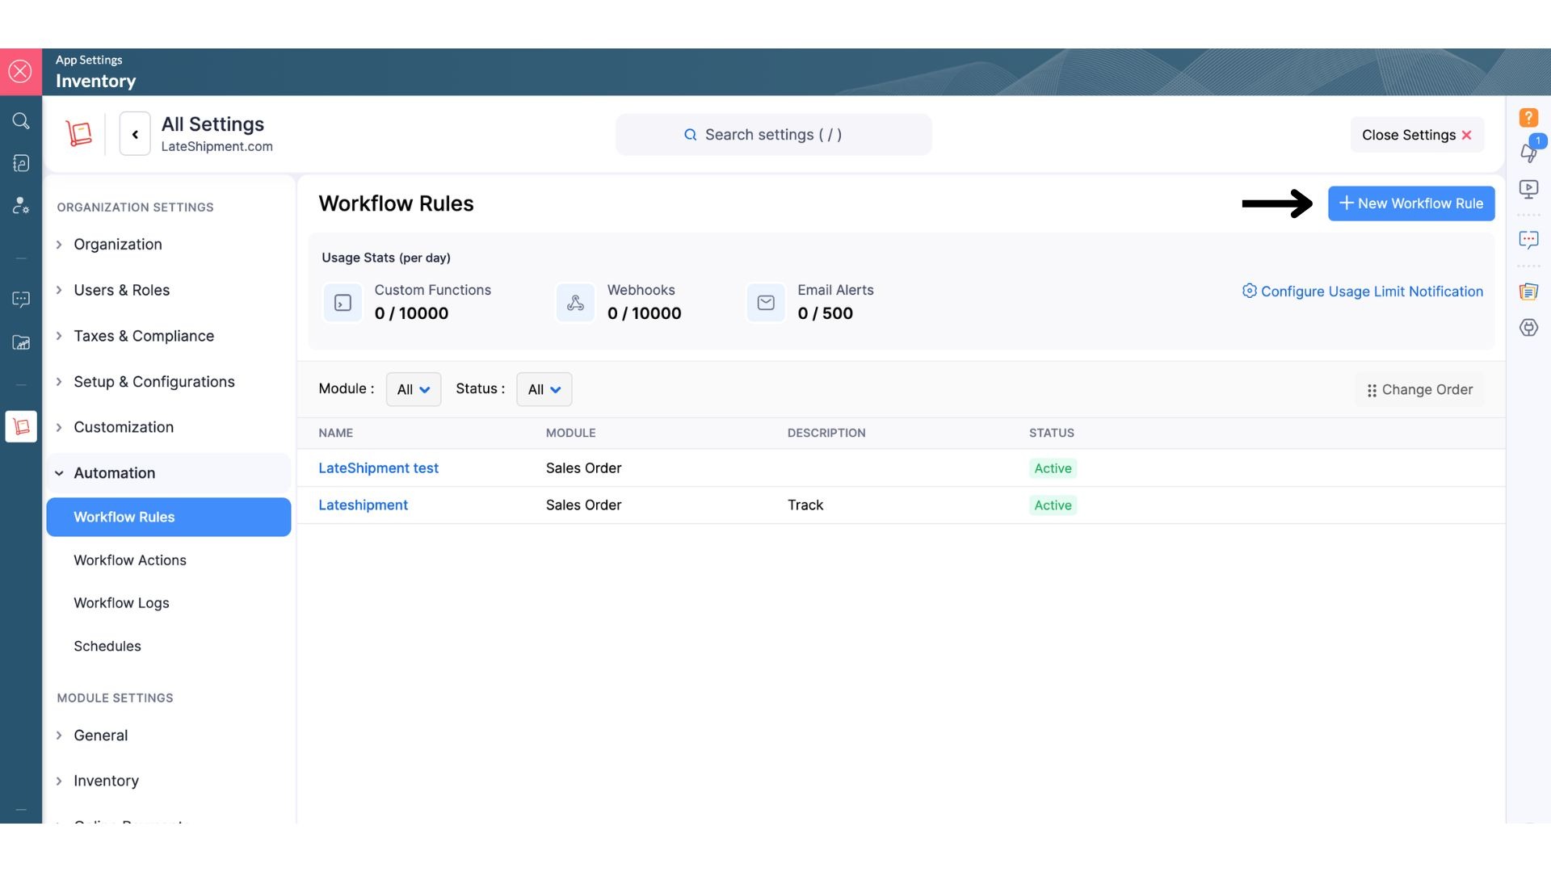
Task: Open the Module filter dropdown
Action: (413, 389)
